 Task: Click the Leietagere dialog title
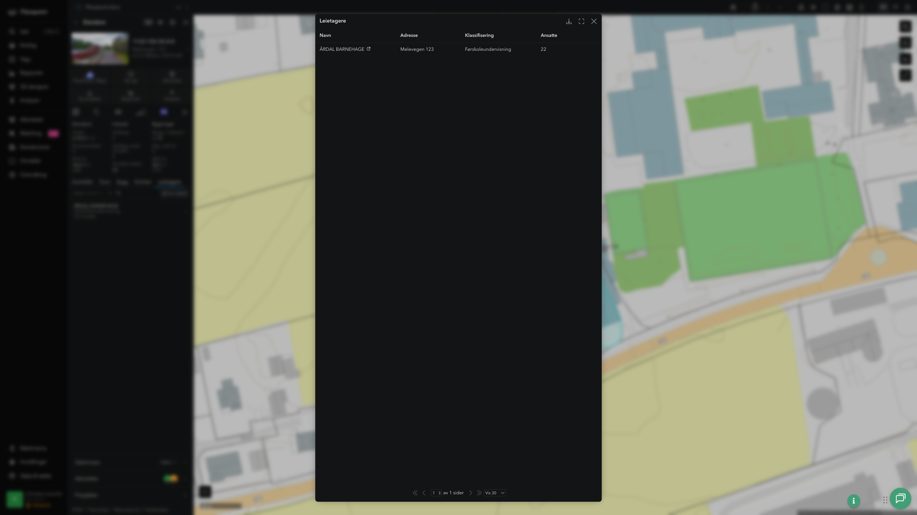coord(333,21)
